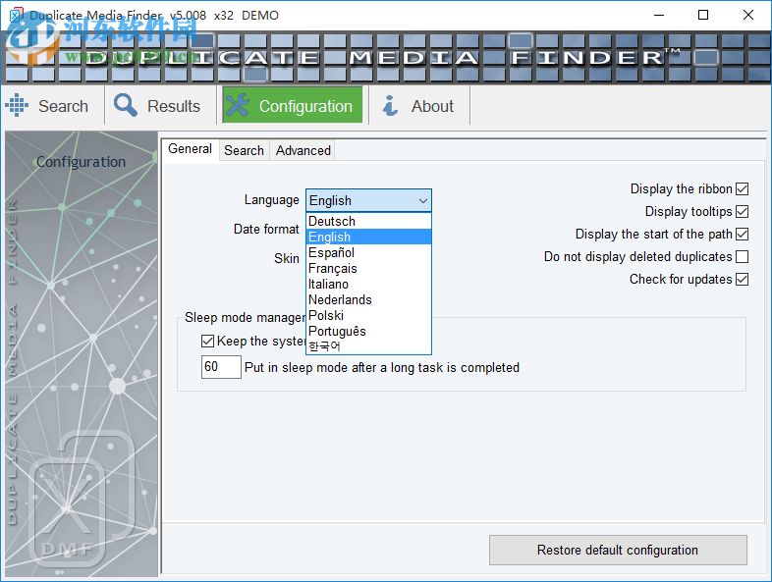Open the Search main section

[x=53, y=106]
